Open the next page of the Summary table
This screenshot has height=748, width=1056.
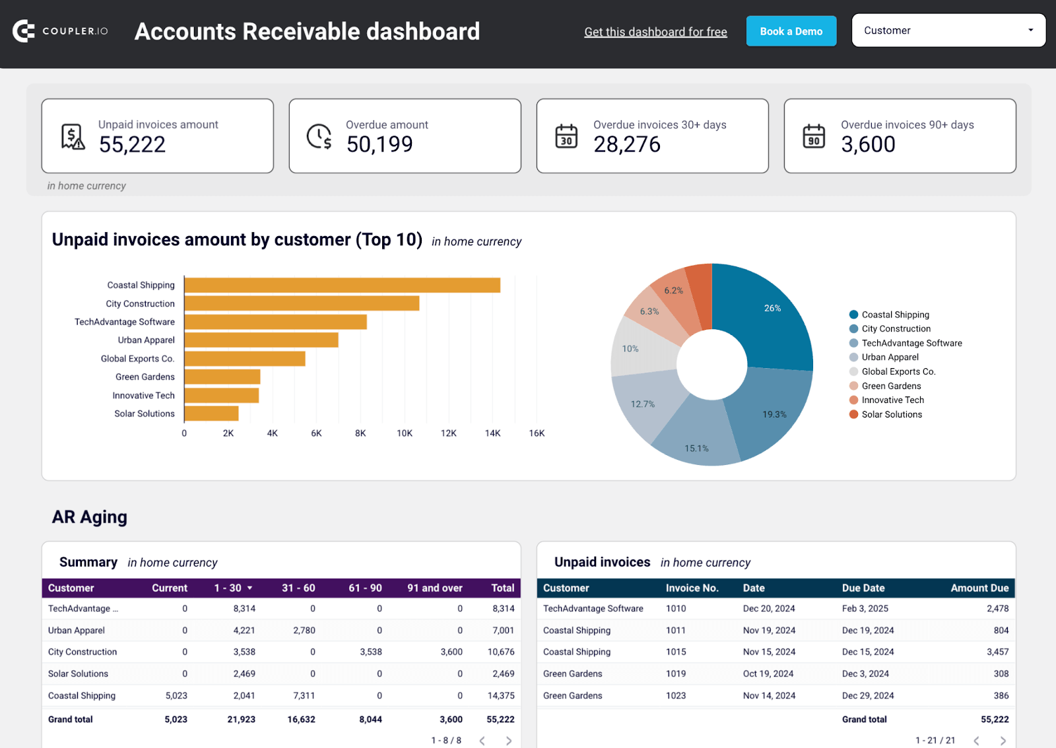[509, 740]
